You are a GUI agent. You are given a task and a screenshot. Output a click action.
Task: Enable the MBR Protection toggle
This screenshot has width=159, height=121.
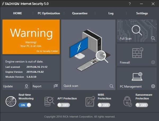[x=104, y=105]
